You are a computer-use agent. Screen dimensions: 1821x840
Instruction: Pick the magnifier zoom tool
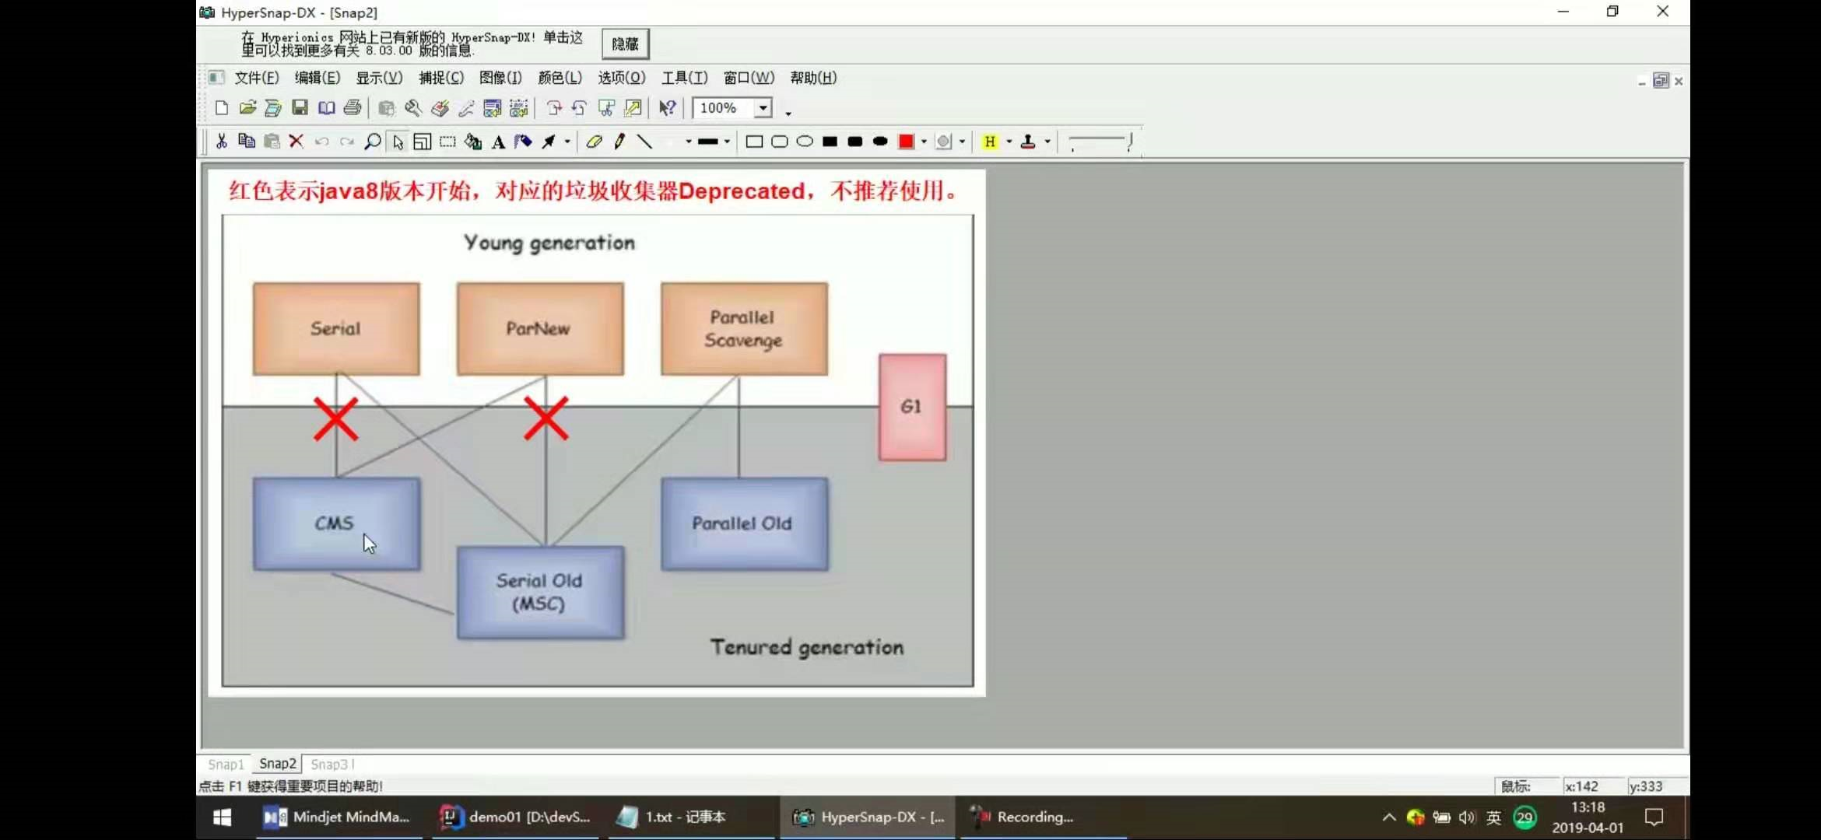373,142
